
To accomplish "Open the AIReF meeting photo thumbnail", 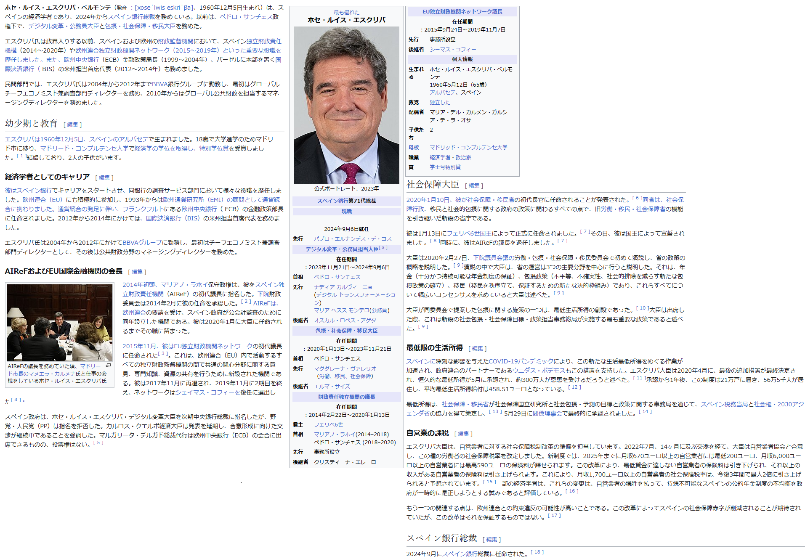I will click(x=60, y=323).
